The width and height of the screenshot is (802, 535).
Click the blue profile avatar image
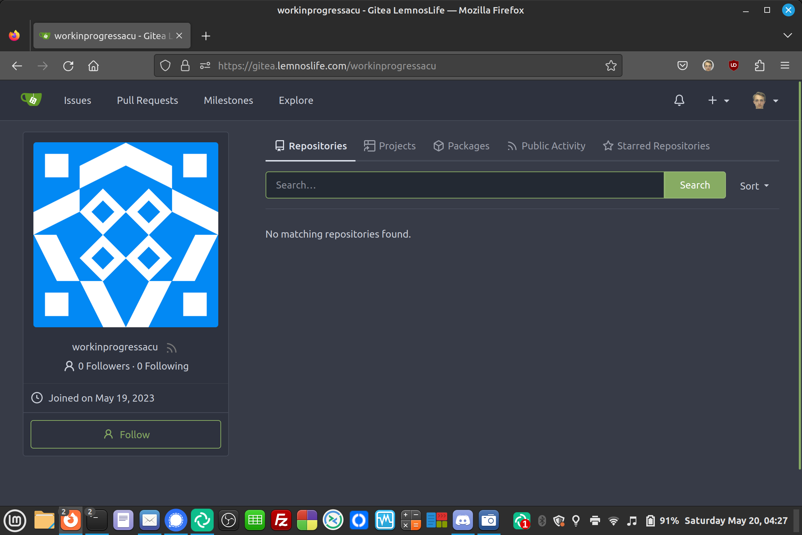[x=126, y=235]
